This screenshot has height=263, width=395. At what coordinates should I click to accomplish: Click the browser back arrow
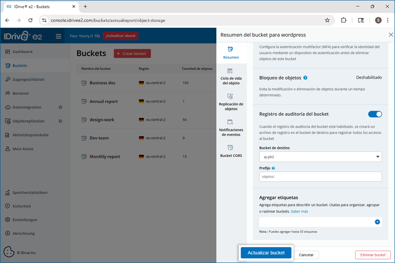point(7,21)
